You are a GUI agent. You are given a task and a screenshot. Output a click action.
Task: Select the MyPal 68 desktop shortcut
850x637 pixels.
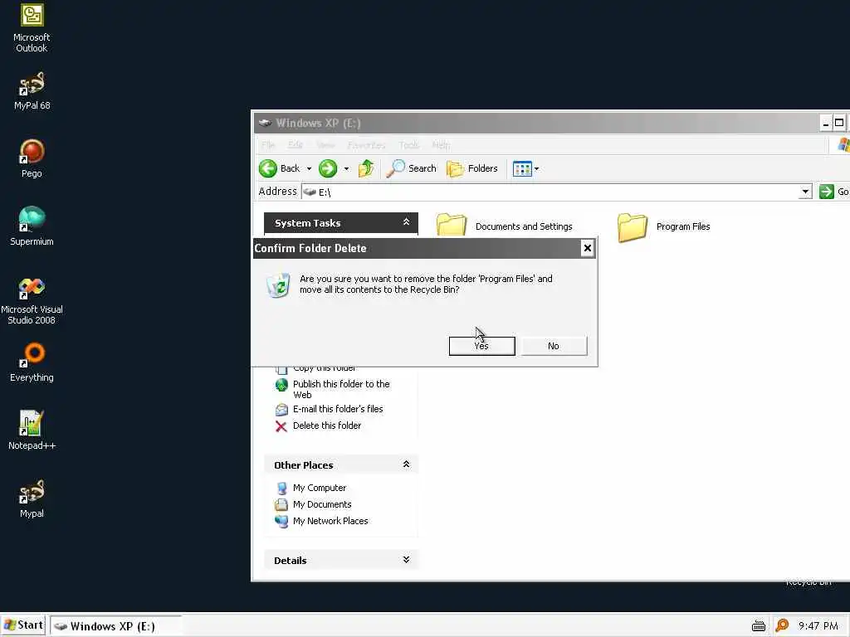(32, 91)
